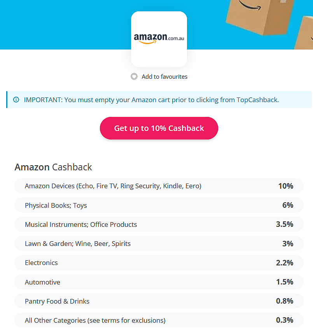Image resolution: width=313 pixels, height=334 pixels.
Task: Select the Pantry Food & Drinks row
Action: [159, 301]
